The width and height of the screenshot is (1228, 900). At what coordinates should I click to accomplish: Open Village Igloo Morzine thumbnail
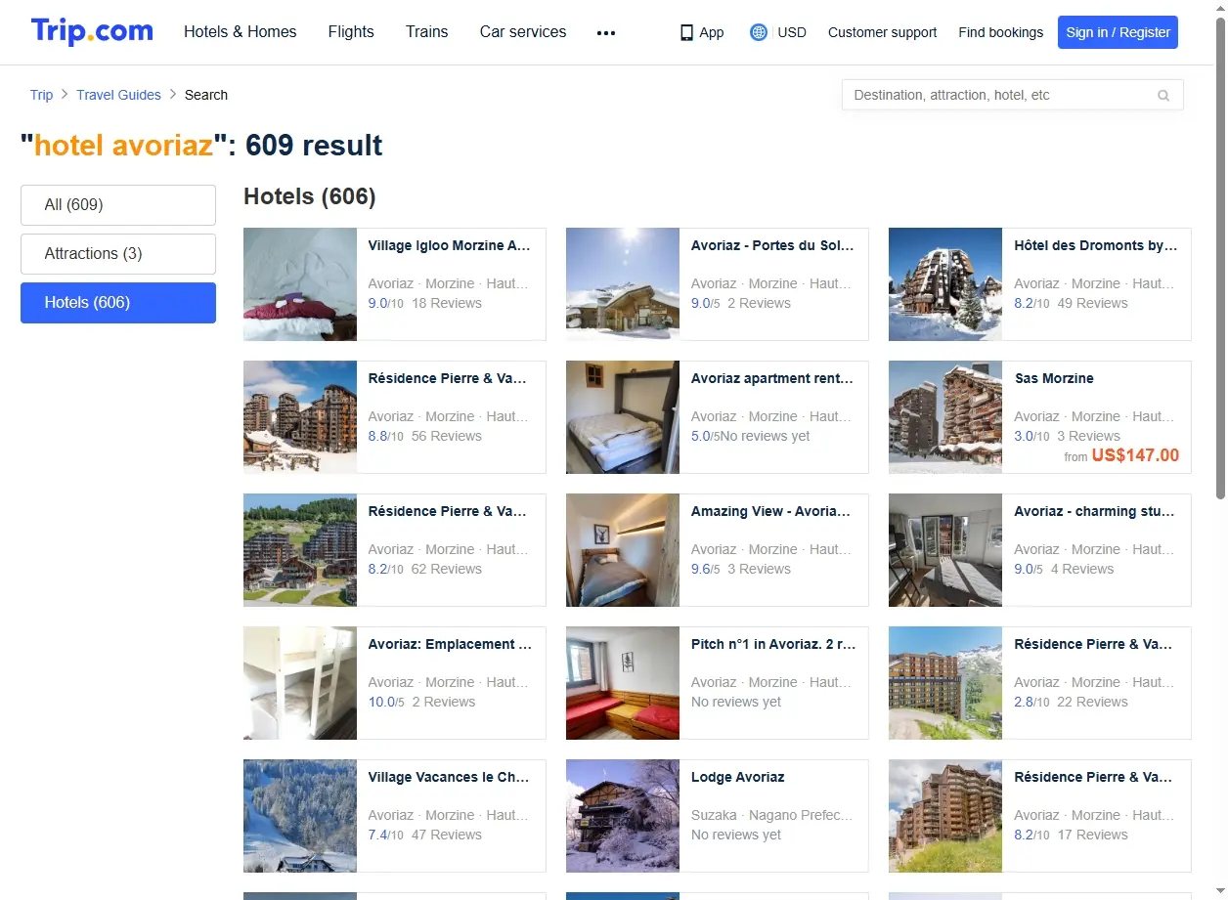pyautogui.click(x=300, y=284)
